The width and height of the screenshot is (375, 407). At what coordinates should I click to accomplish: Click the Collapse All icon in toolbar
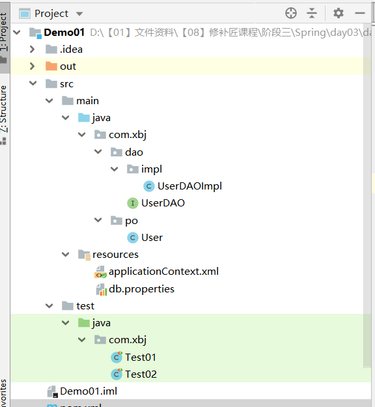pyautogui.click(x=312, y=13)
